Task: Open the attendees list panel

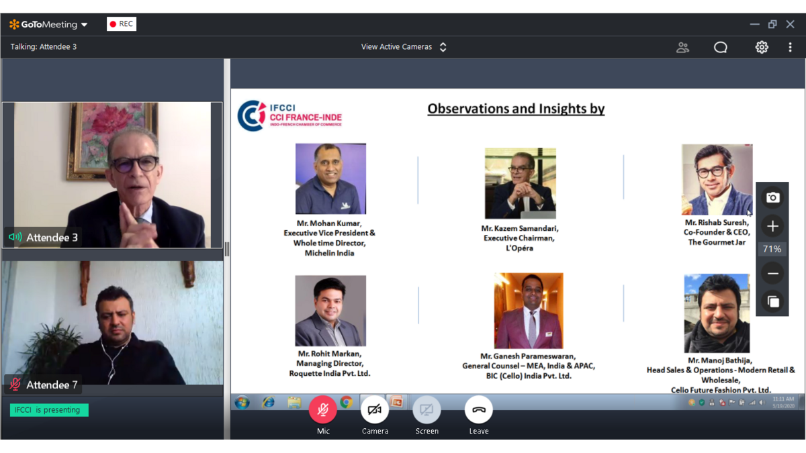Action: coord(682,47)
